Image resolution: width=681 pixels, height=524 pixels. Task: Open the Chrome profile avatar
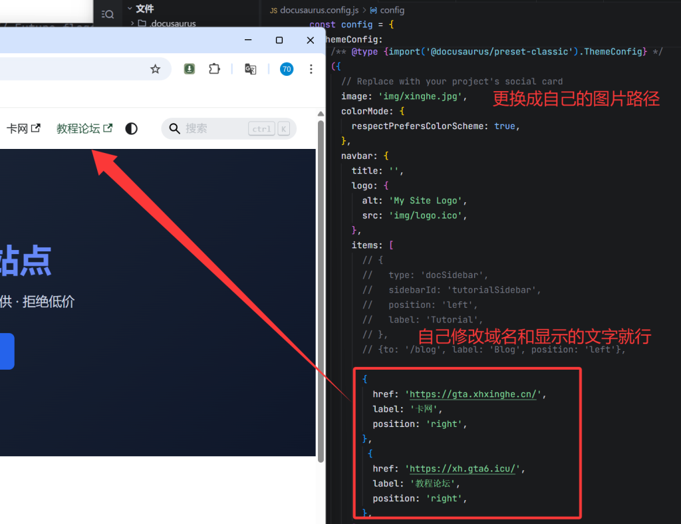click(287, 69)
